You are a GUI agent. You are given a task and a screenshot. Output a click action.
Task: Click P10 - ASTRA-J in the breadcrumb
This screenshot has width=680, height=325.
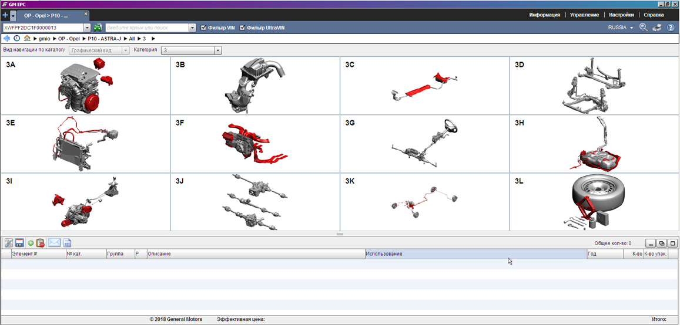104,39
